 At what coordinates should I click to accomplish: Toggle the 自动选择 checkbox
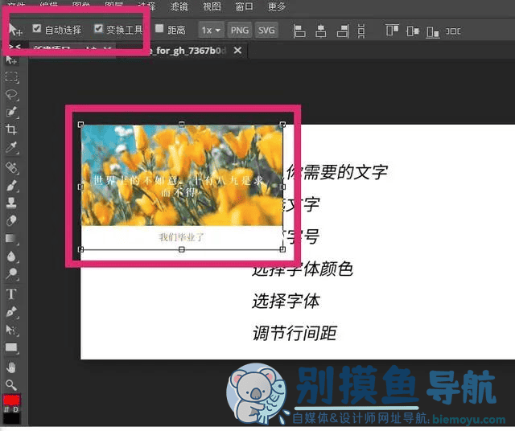tap(37, 30)
